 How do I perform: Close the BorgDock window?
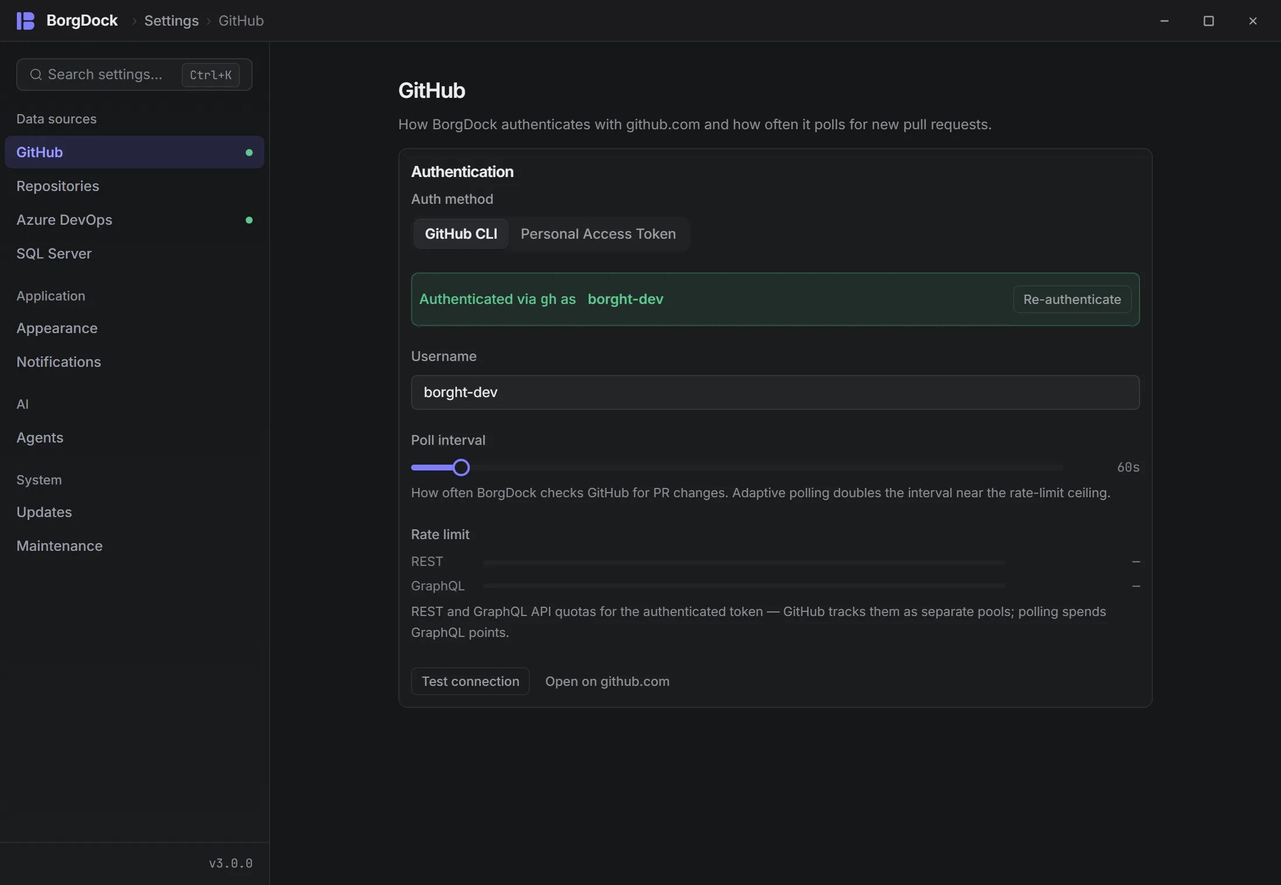point(1253,21)
